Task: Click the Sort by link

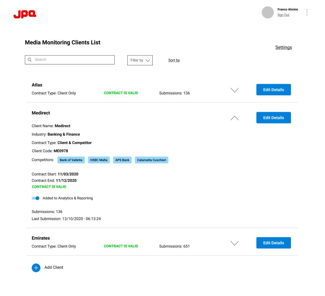Action: 174,60
